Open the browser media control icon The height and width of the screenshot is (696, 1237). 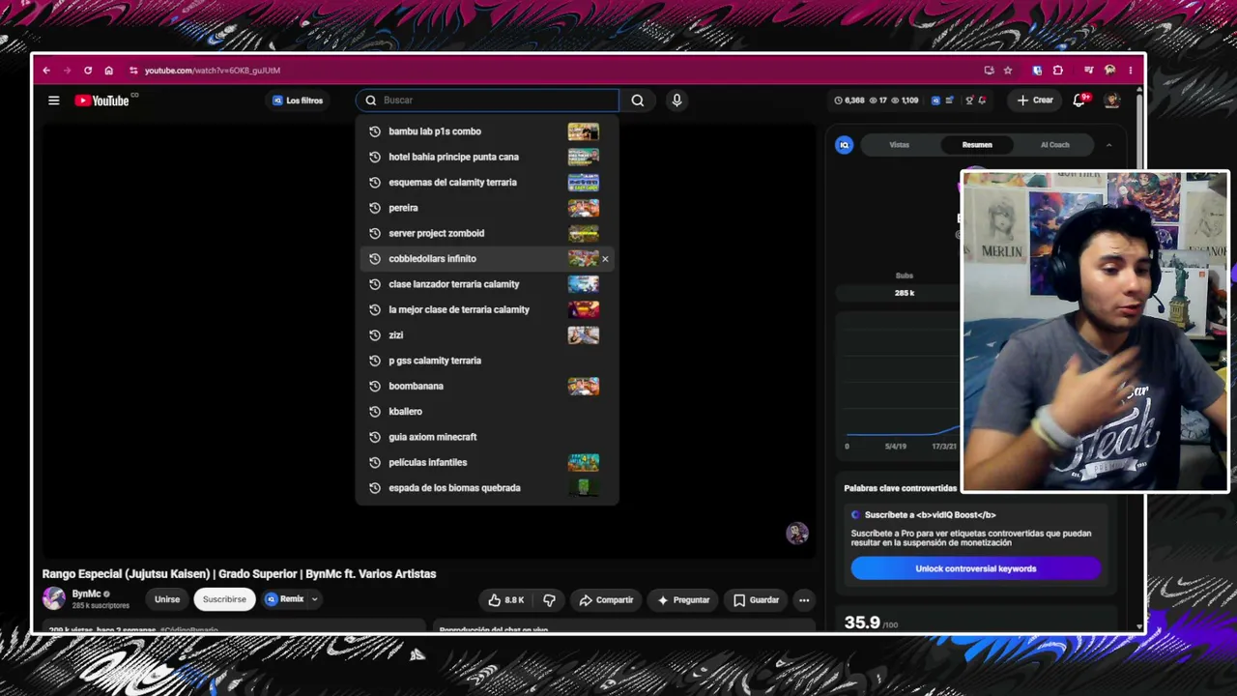pyautogui.click(x=1089, y=71)
